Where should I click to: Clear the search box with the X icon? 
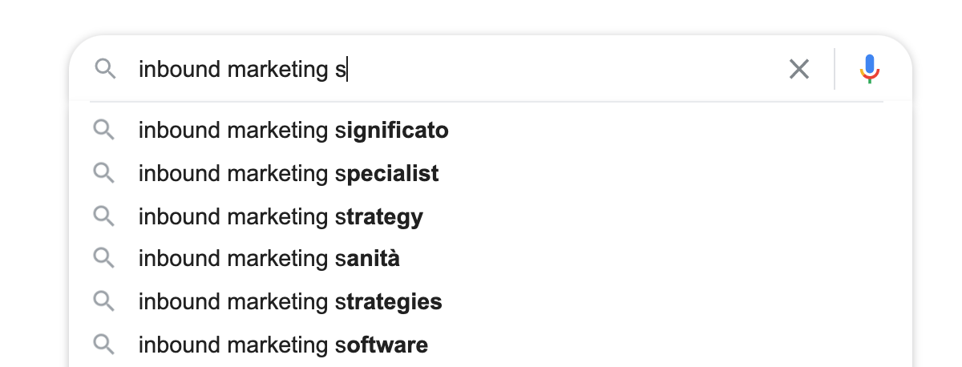(x=799, y=70)
